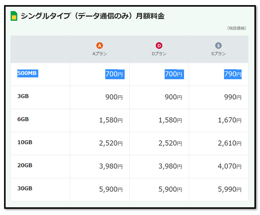
Task: Click the 1,670円 price cell
Action: (230, 120)
